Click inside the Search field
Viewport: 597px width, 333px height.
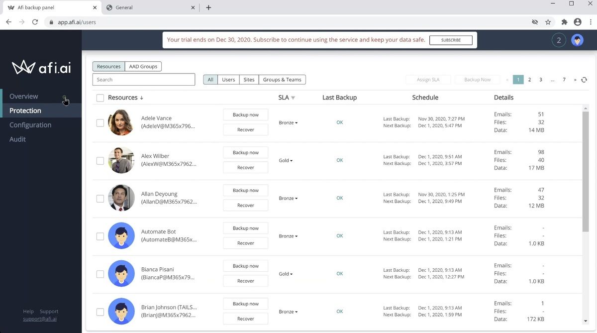coord(143,79)
